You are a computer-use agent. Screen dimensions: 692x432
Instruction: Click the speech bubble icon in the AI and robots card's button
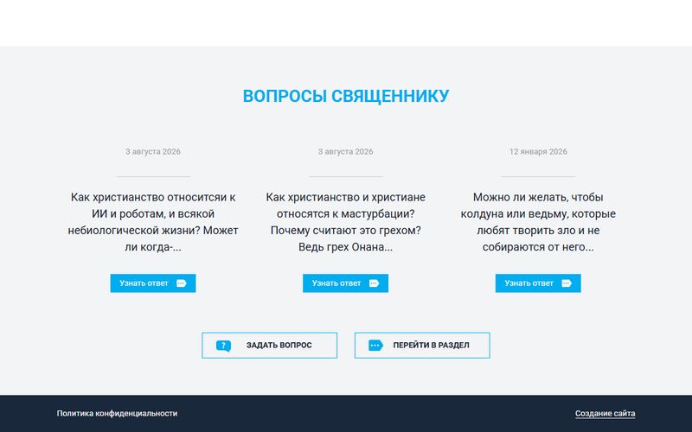[182, 283]
